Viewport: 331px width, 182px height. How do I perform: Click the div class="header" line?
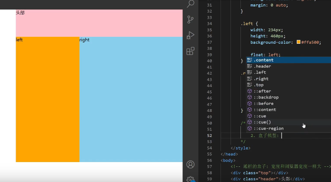[x=268, y=179]
